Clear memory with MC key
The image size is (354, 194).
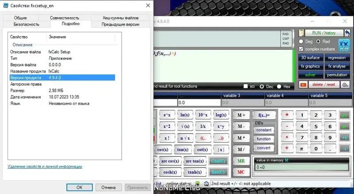(x=241, y=172)
